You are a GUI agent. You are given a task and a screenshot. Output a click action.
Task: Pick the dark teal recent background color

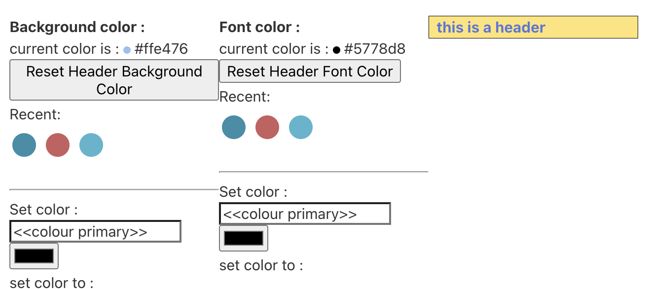24,145
